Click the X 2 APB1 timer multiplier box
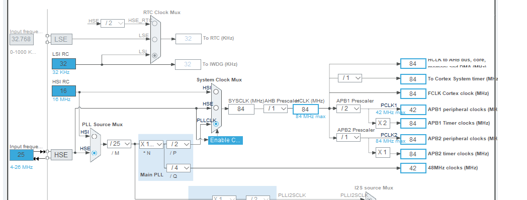Image resolution: width=527 pixels, height=200 pixels. (x=383, y=123)
